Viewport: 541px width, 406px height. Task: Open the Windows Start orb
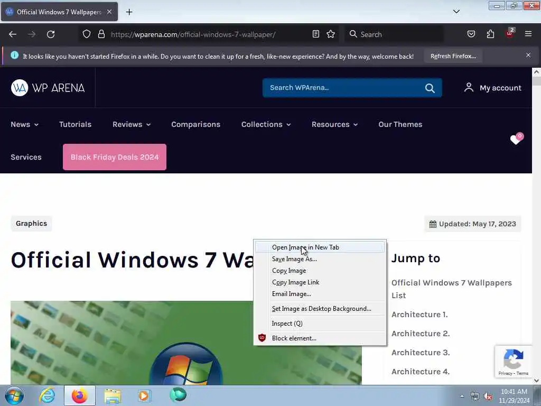(14, 395)
